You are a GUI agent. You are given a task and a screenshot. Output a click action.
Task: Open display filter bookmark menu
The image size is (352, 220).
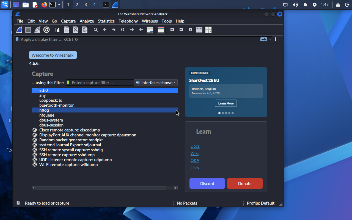pyautogui.click(x=17, y=39)
